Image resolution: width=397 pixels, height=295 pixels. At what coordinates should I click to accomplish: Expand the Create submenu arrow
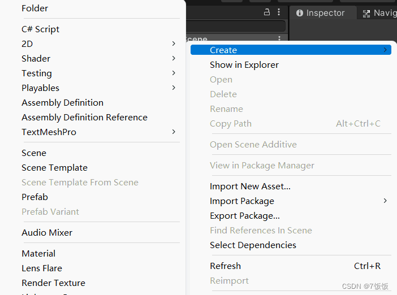coord(385,50)
